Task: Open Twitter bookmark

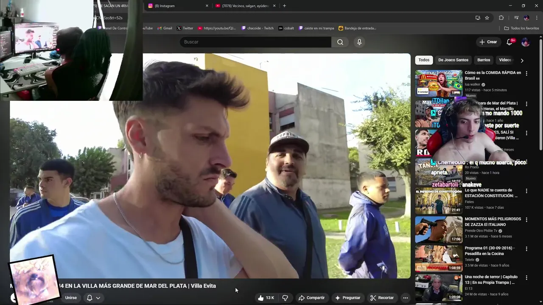Action: (x=185, y=28)
